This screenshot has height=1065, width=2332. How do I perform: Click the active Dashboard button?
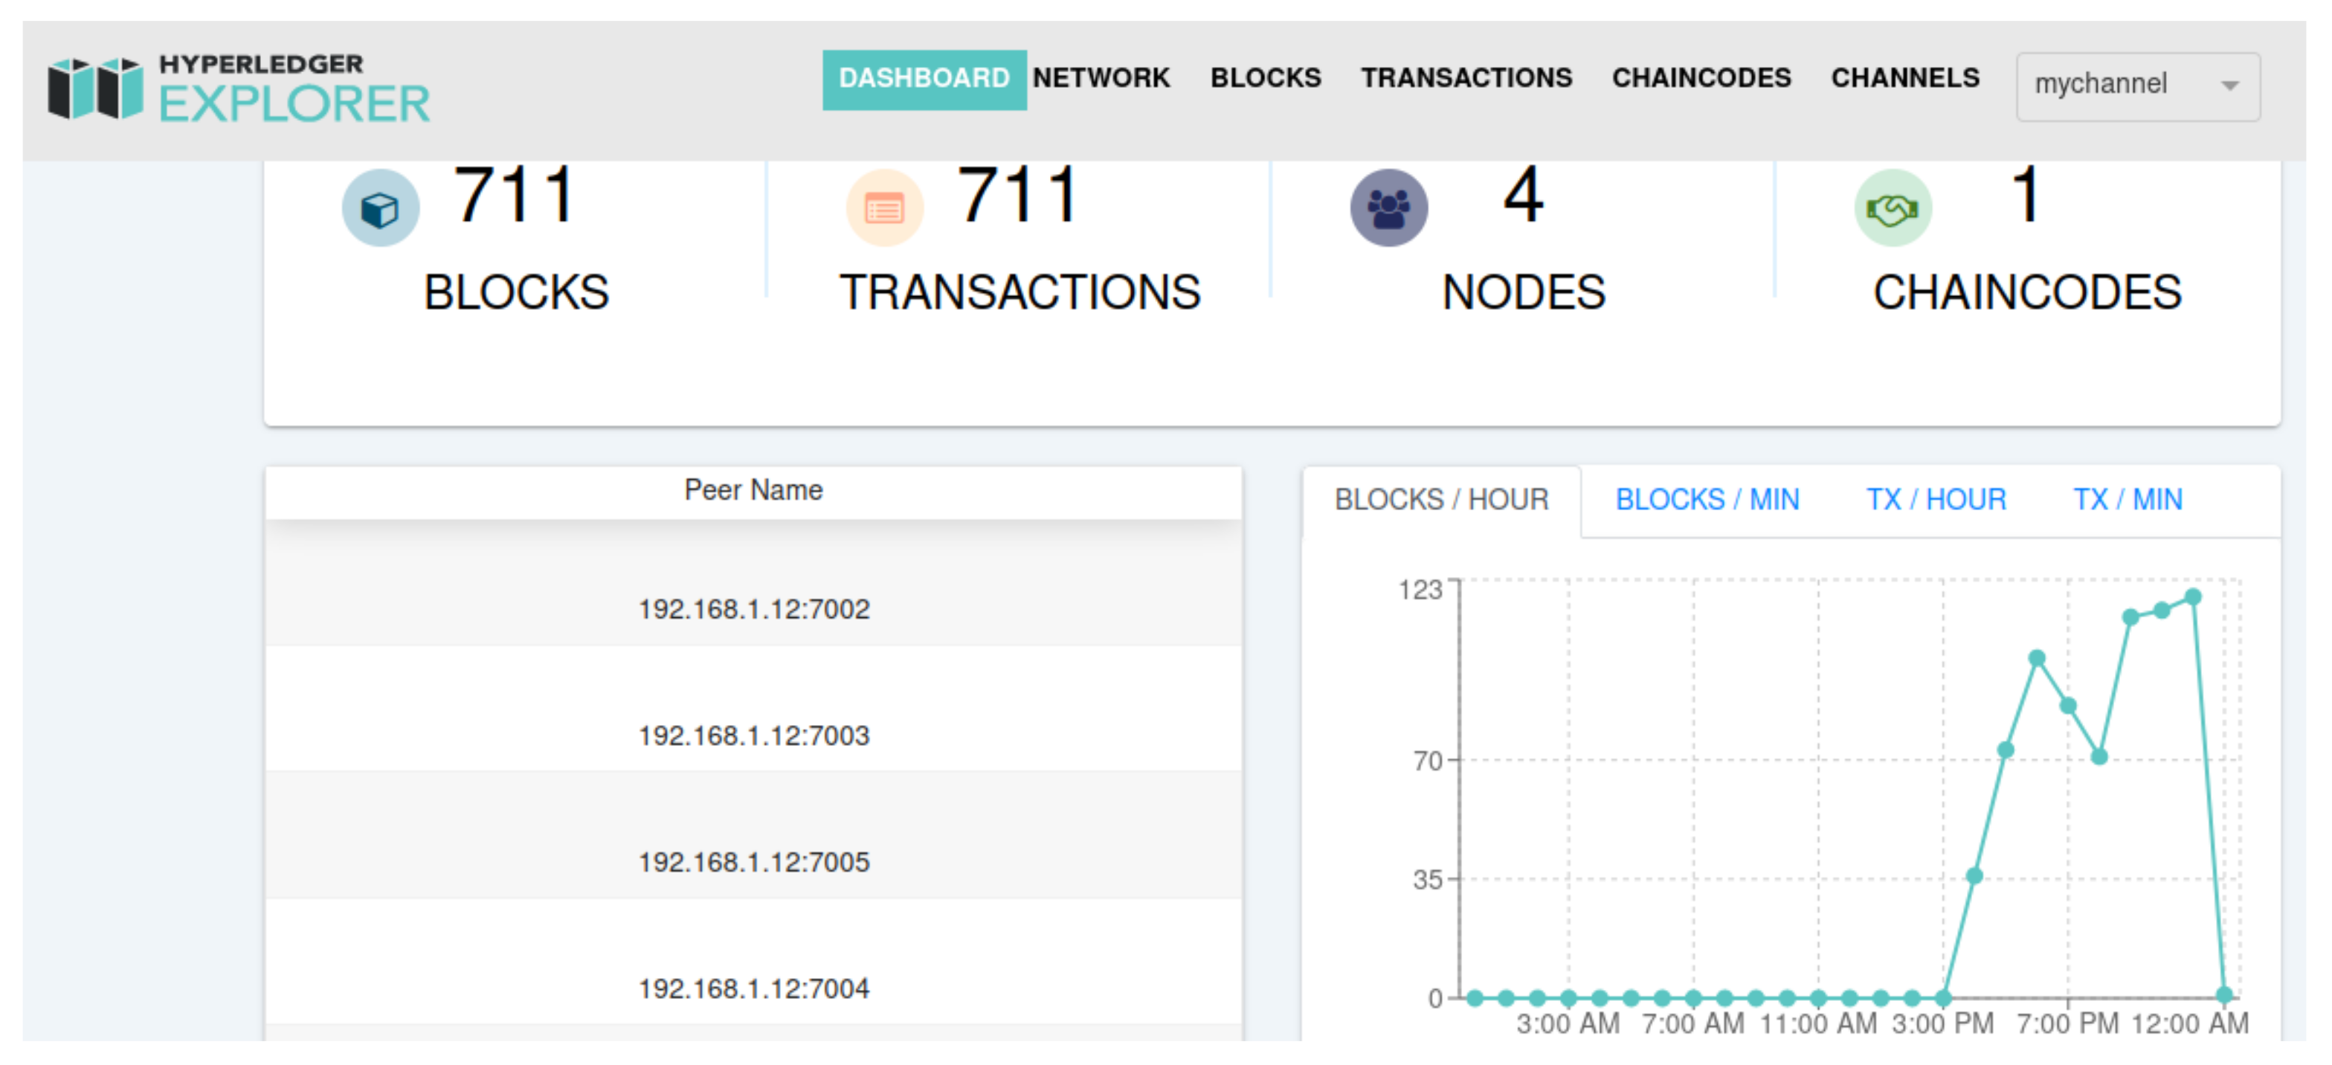click(x=924, y=79)
